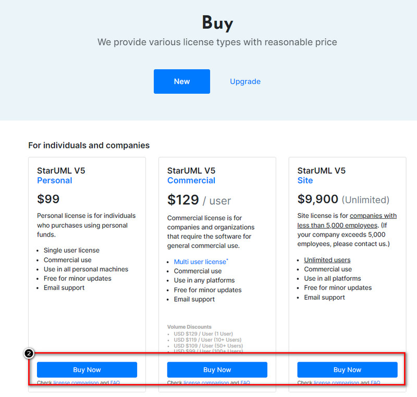Click Buy Now for Site license
Viewport: 417px width, 397px height.
pos(347,369)
